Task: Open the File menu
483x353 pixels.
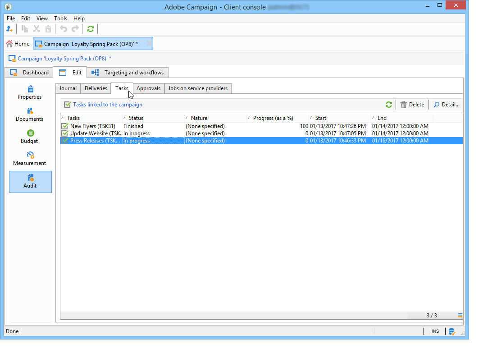Action: tap(11, 18)
